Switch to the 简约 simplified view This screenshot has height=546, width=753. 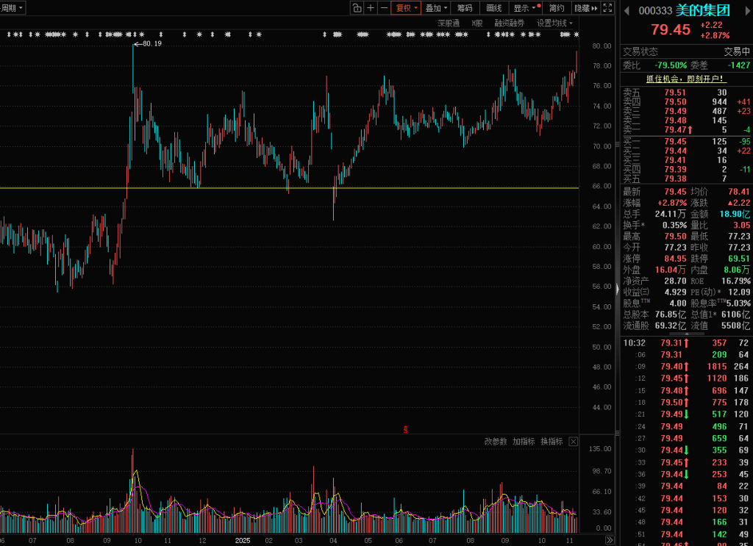point(557,8)
